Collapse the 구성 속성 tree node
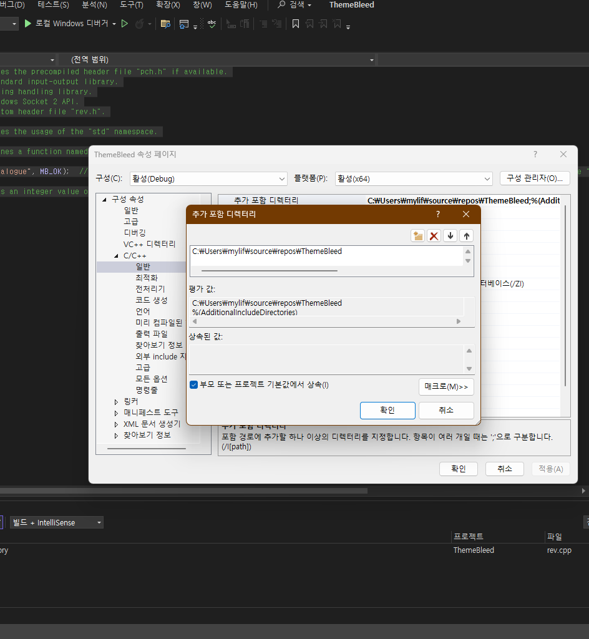This screenshot has height=639, width=589. [x=104, y=199]
